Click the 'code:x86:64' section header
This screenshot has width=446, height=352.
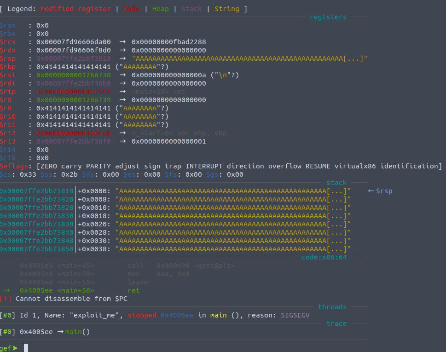(324, 257)
